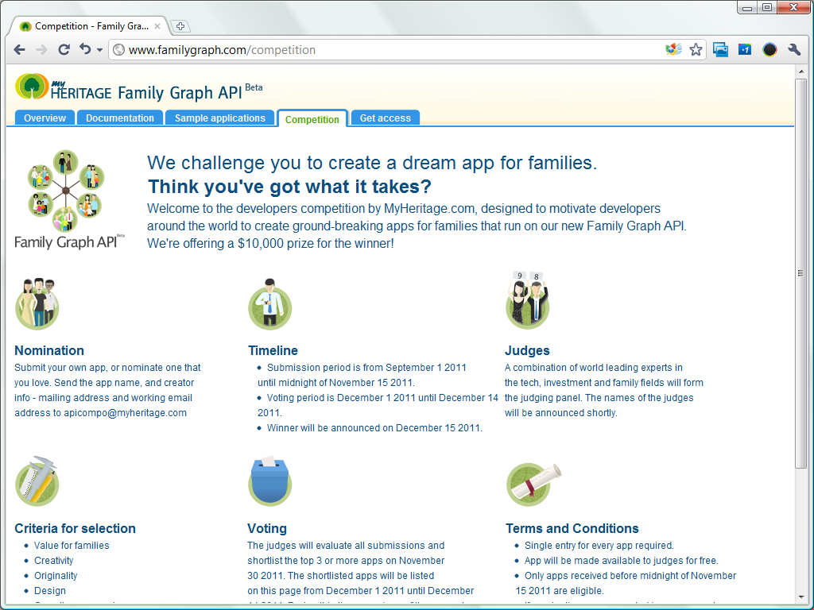The image size is (814, 610).
Task: Click the Criteria ruler and caliper icon
Action: coord(37,483)
